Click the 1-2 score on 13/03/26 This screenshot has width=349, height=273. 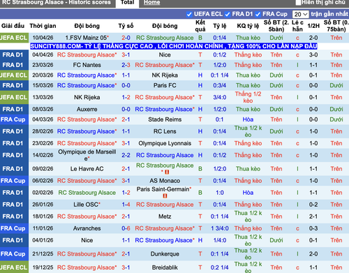126,97
